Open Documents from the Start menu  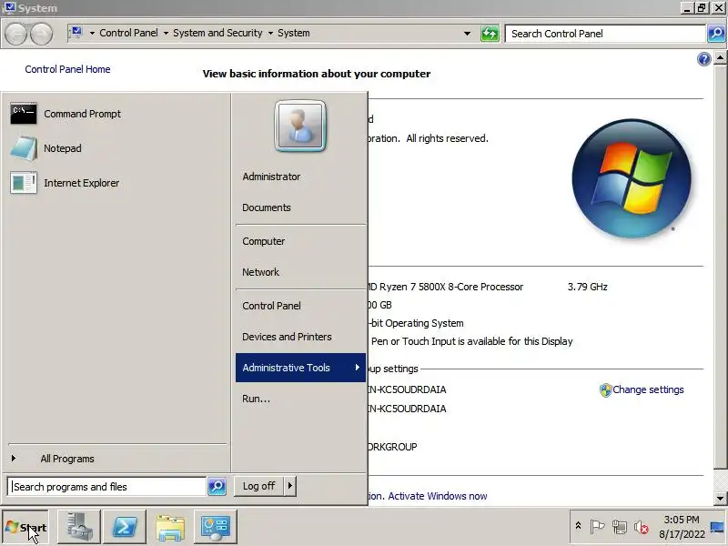pos(300,207)
